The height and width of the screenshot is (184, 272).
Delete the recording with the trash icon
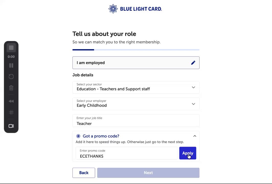(11, 88)
